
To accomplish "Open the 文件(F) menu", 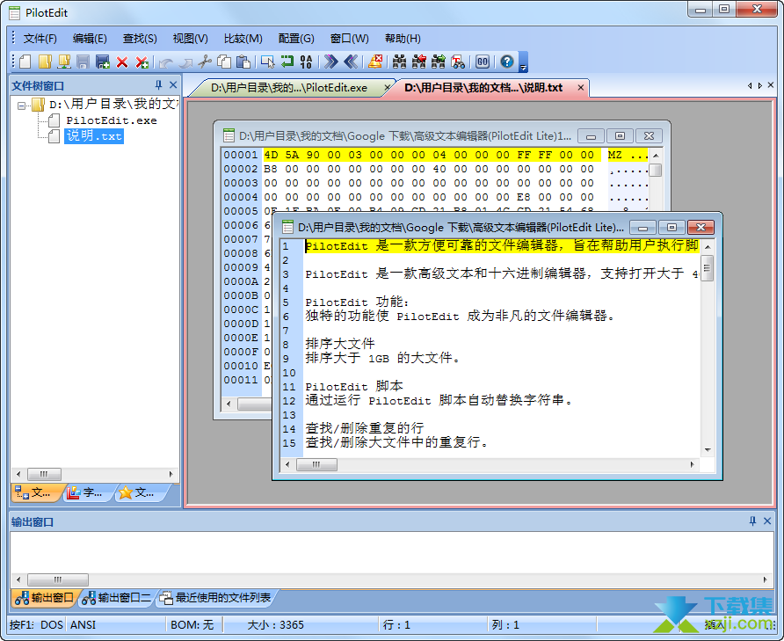I will pyautogui.click(x=40, y=39).
